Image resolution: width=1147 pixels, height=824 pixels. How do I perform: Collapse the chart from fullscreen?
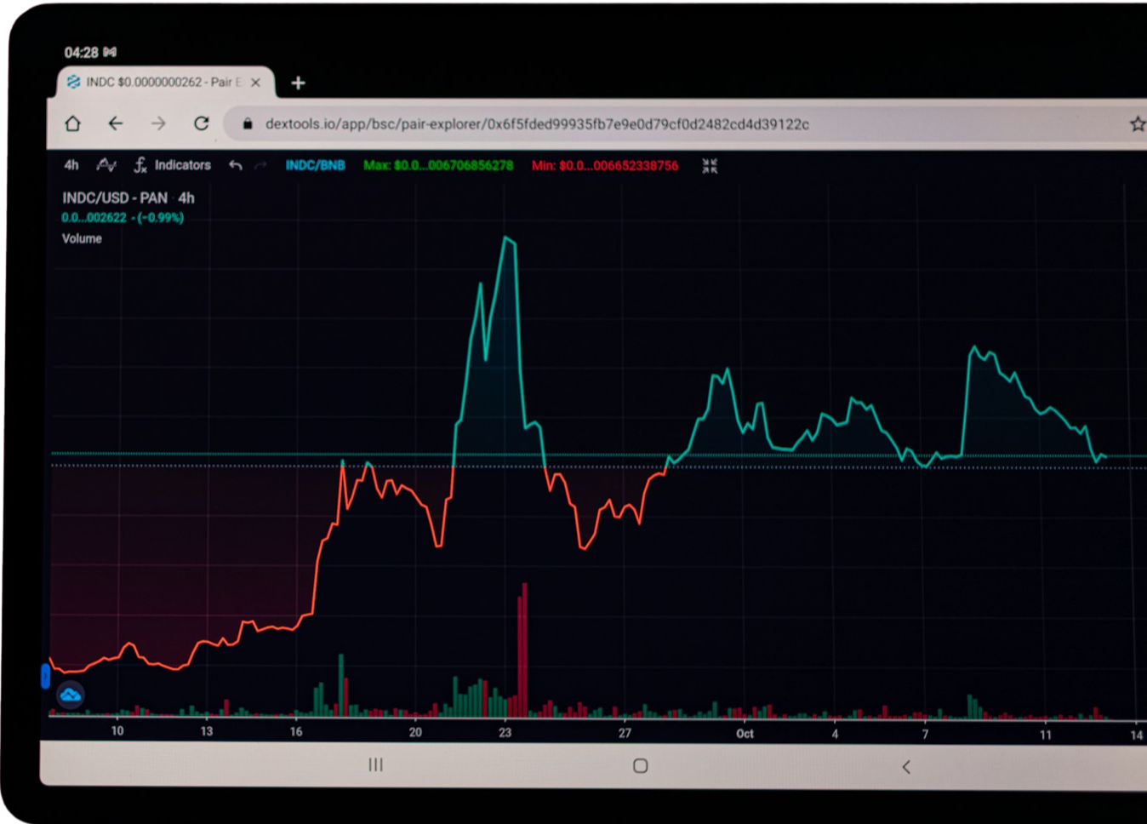tap(710, 166)
